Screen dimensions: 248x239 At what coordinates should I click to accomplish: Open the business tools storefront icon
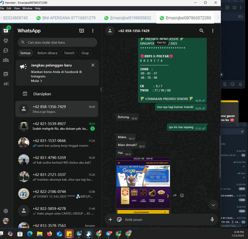point(6,74)
